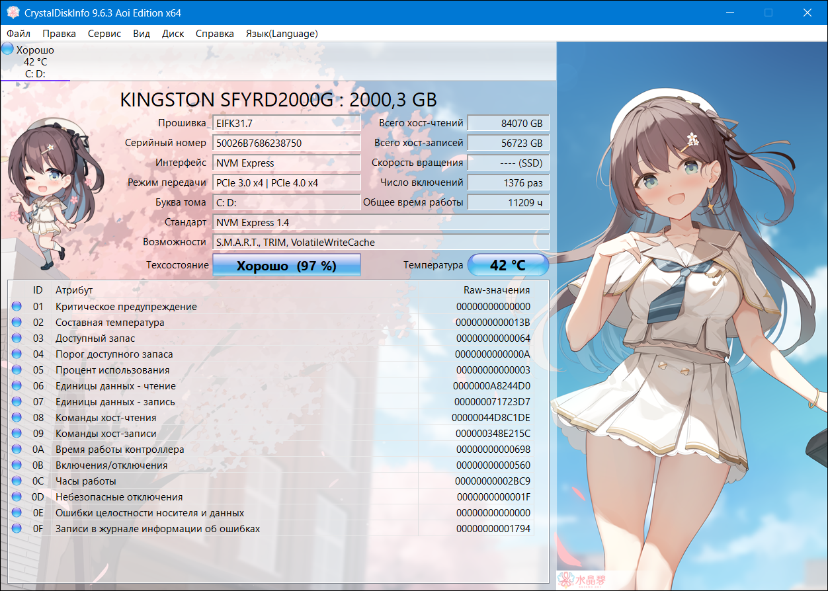Click total host writes value 56723 GB

tap(508, 143)
